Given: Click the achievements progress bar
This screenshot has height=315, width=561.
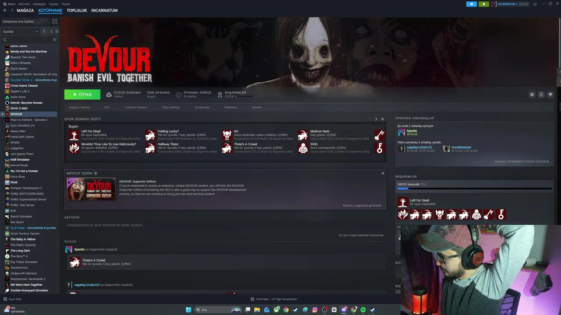Looking at the screenshot, I should tap(474, 189).
